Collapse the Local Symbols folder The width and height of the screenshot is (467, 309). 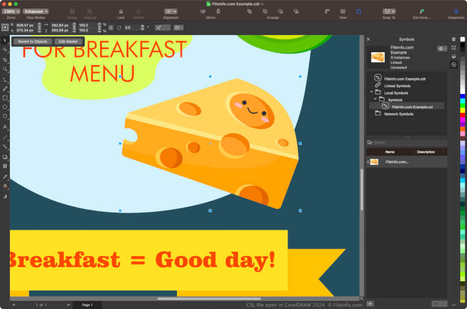tap(372, 92)
